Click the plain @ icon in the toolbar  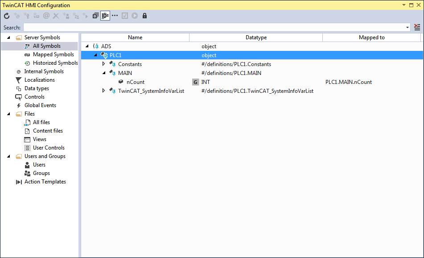coord(46,16)
